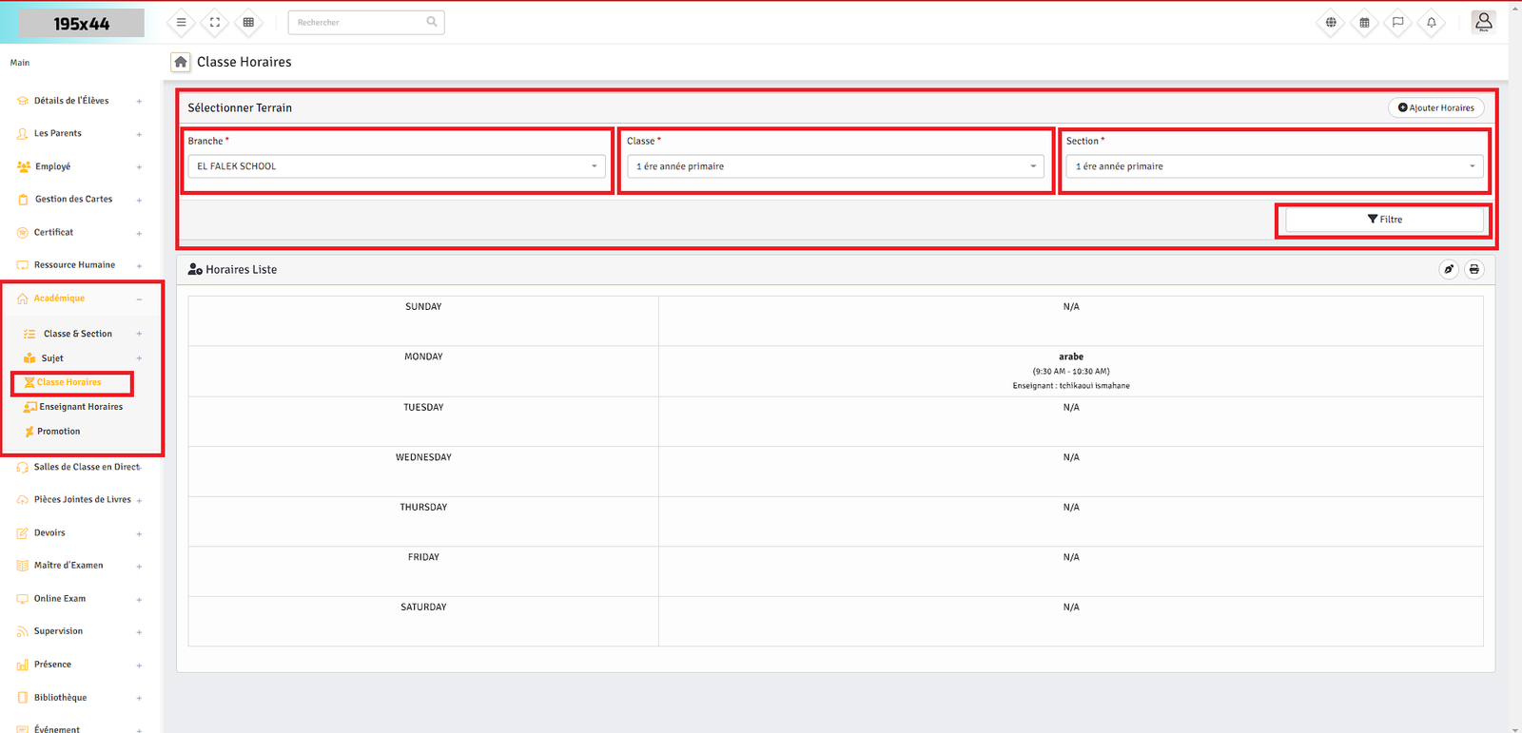Open Enseignant Horaires in sidebar
The image size is (1522, 733).
[81, 407]
